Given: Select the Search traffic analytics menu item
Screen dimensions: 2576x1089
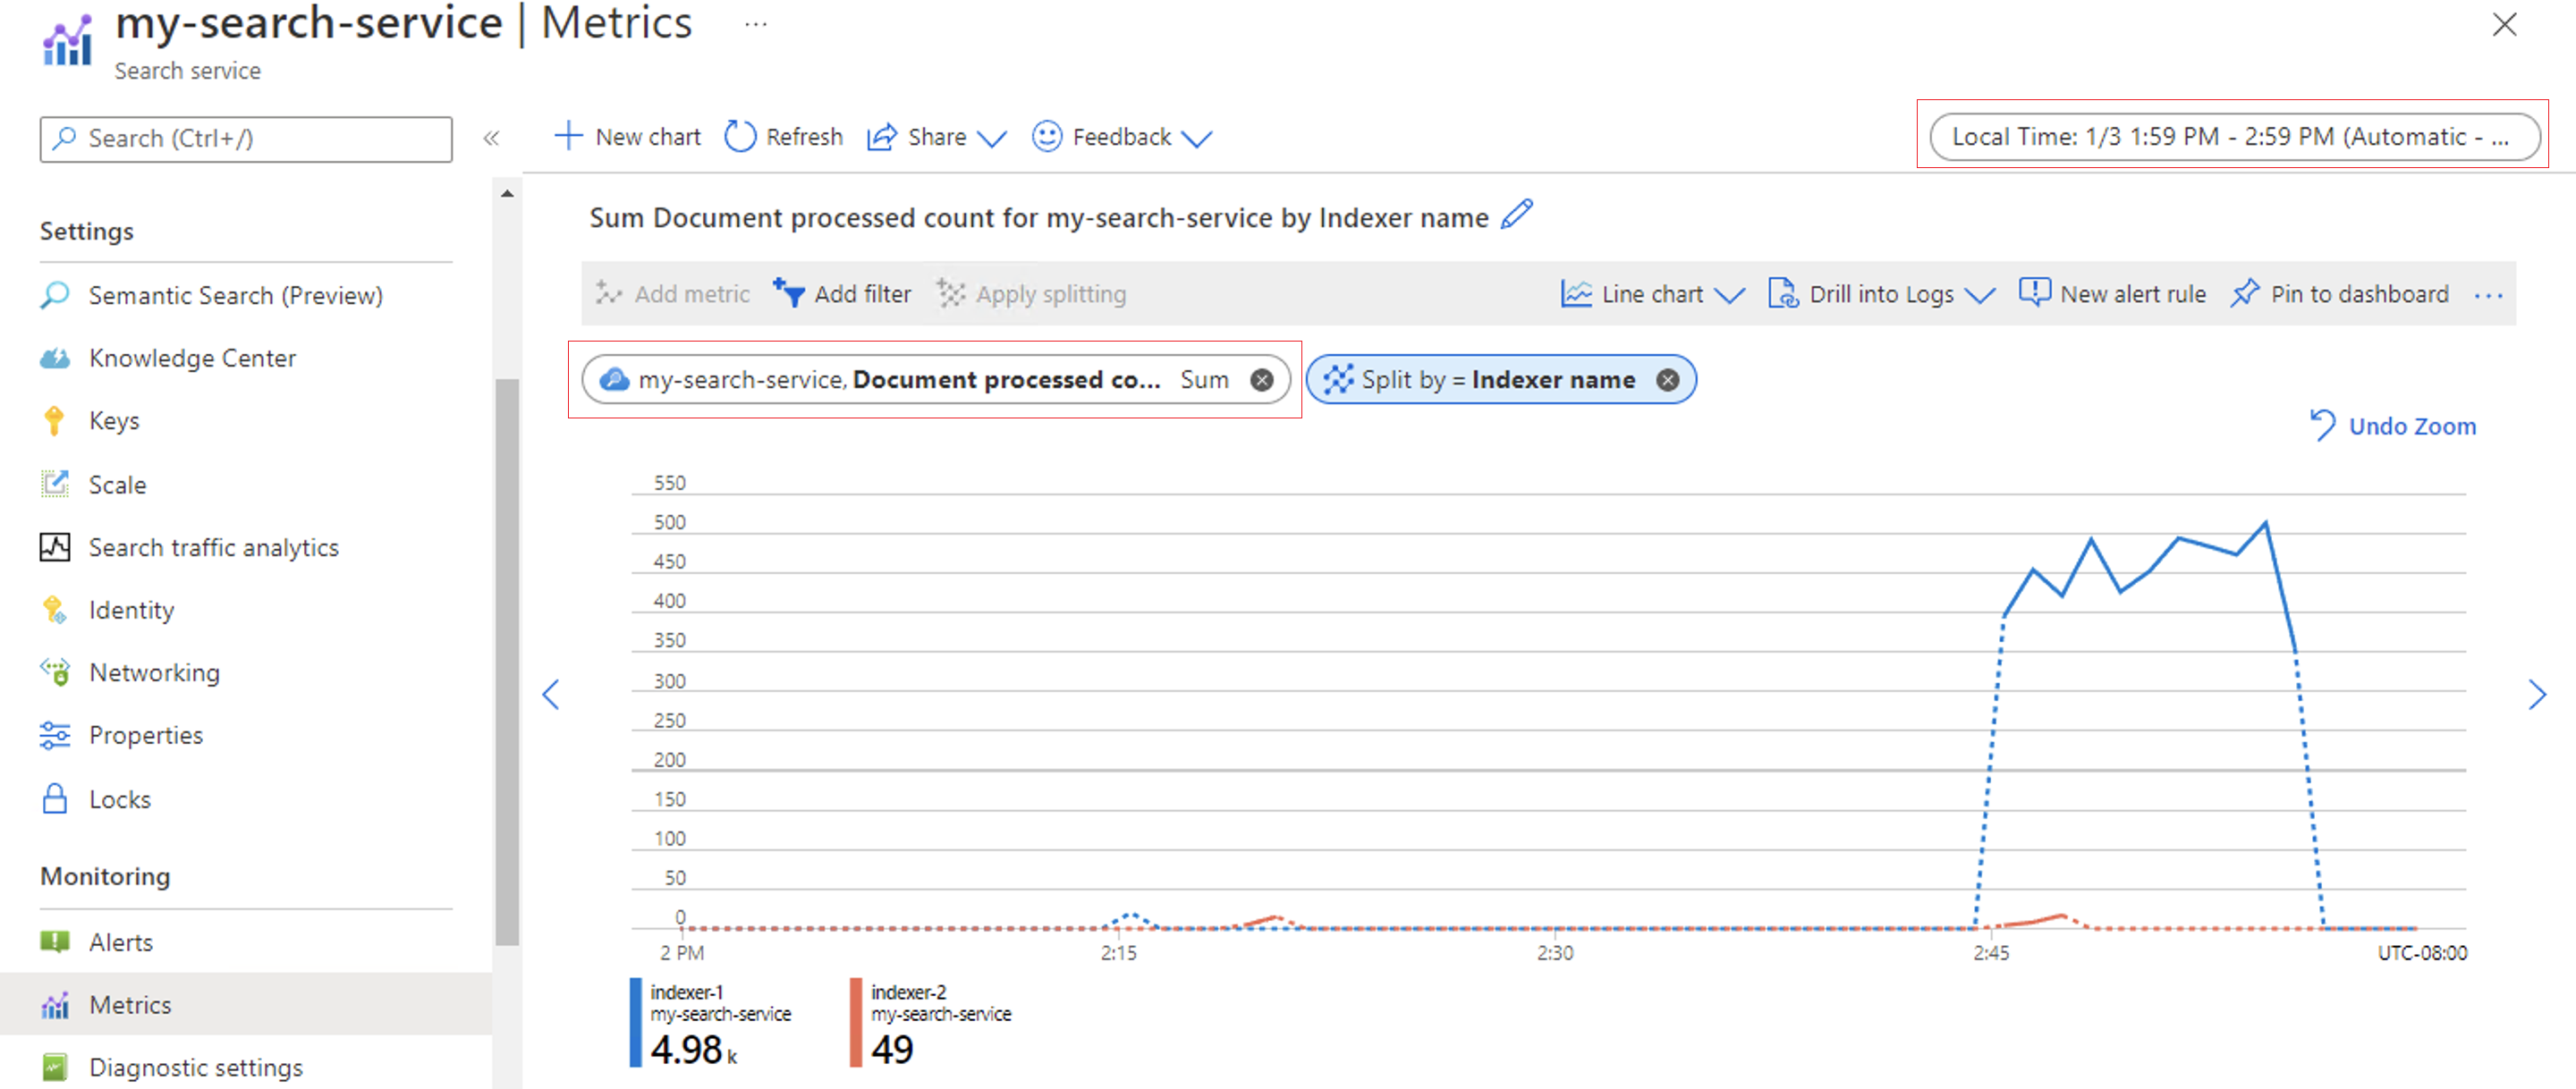Looking at the screenshot, I should tap(214, 547).
